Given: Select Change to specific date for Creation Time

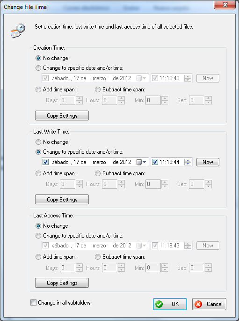Looking at the screenshot, I should click(x=38, y=68).
